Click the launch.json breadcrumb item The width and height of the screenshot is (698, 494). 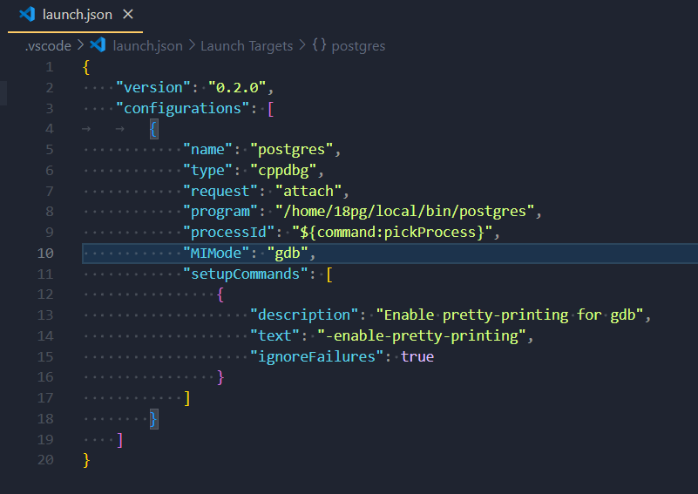pyautogui.click(x=148, y=46)
